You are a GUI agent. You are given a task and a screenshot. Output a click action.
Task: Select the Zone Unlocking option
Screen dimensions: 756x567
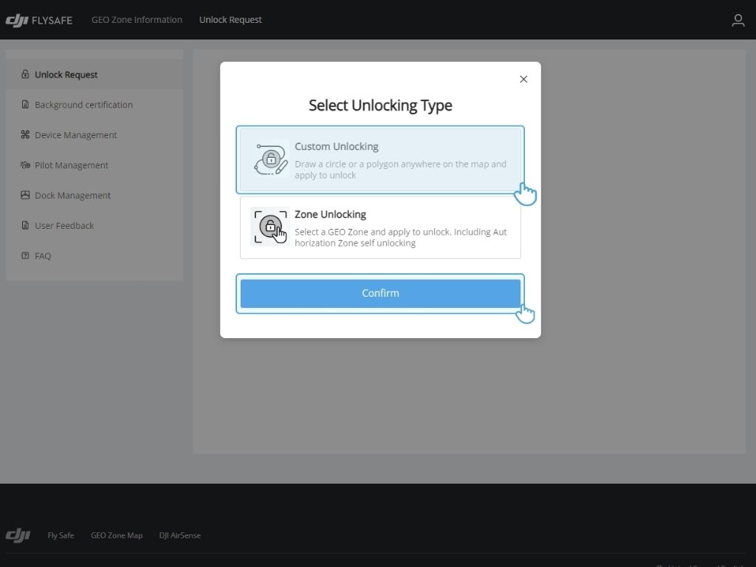380,227
